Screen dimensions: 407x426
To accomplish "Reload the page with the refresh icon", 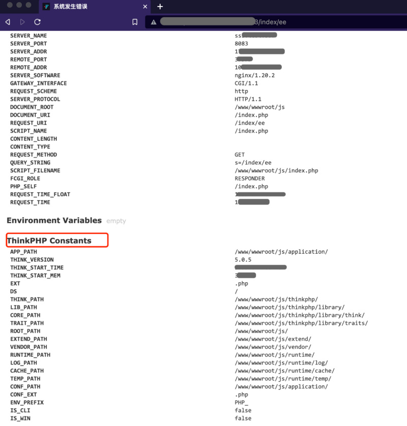I will [x=37, y=22].
